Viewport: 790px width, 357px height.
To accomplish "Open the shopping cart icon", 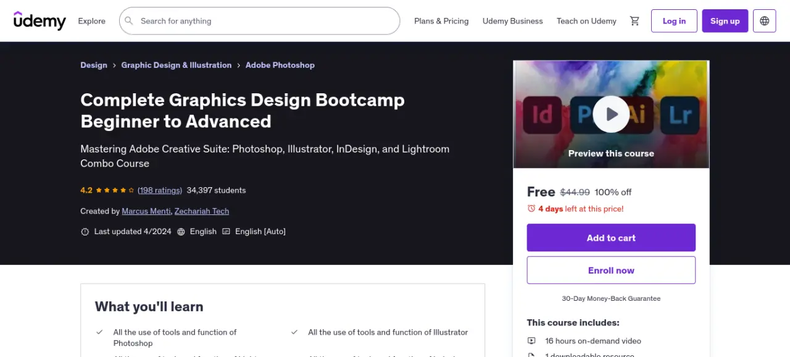I will pos(634,21).
